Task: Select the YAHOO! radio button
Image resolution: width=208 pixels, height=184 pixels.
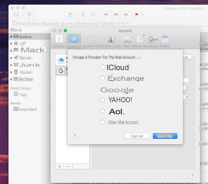Action: point(103,100)
